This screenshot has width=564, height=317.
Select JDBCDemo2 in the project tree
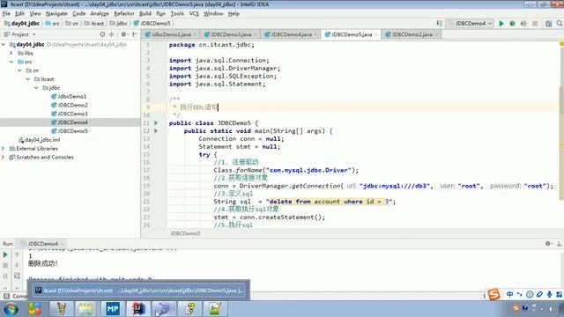(x=72, y=105)
